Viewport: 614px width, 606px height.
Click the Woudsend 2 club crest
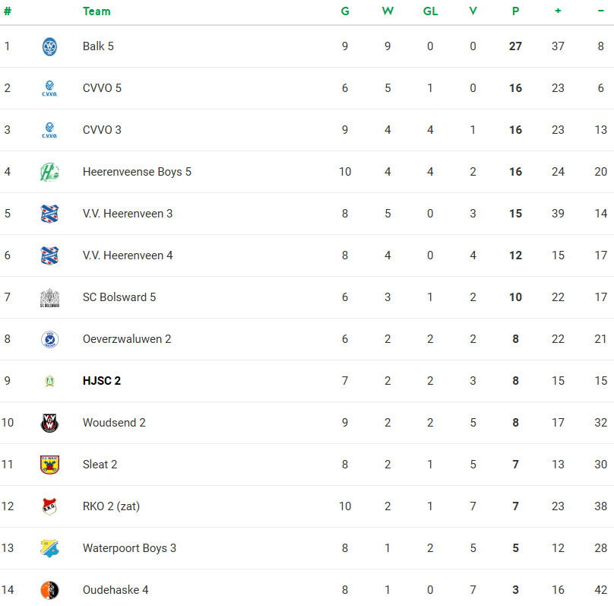49,423
